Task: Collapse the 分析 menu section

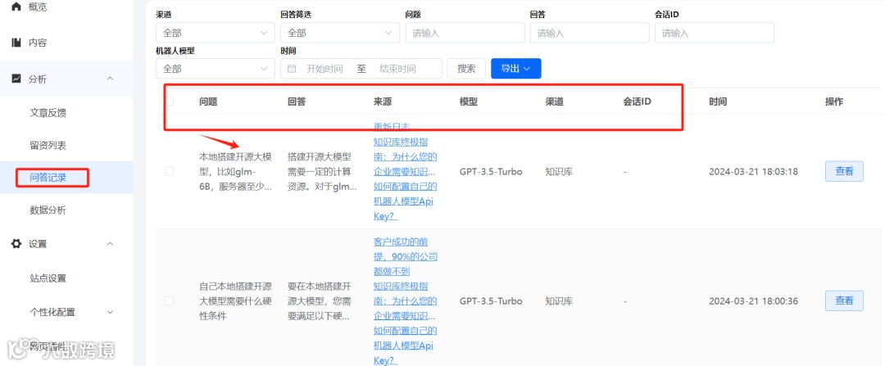Action: click(110, 79)
